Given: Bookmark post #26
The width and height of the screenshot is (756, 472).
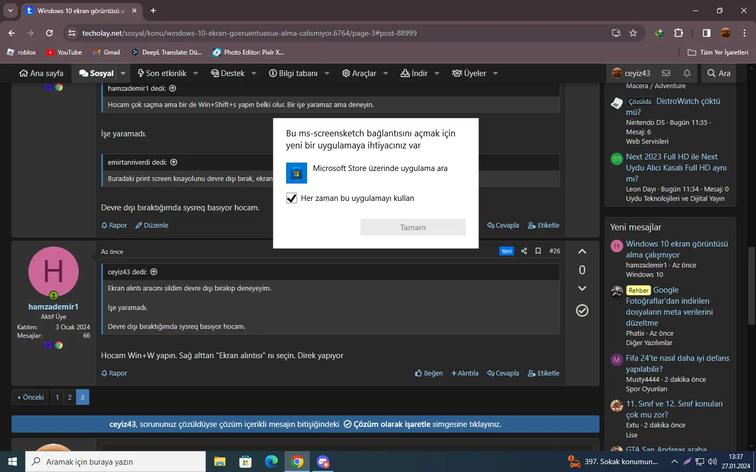Looking at the screenshot, I should click(x=538, y=251).
